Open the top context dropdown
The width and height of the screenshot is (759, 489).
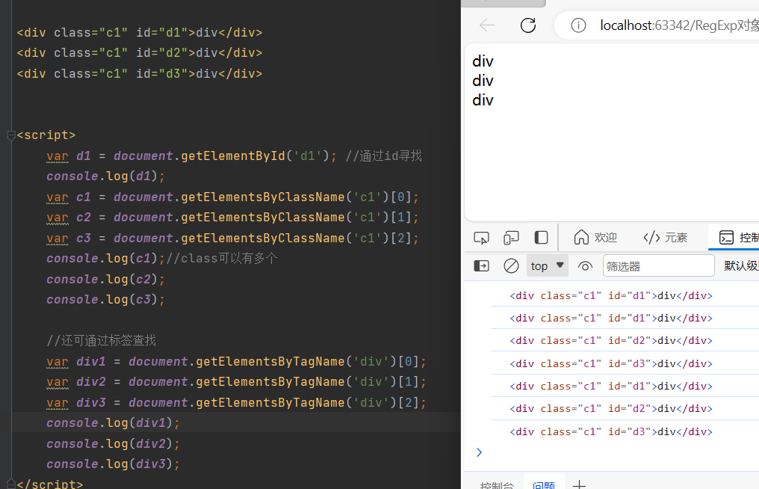tap(548, 266)
